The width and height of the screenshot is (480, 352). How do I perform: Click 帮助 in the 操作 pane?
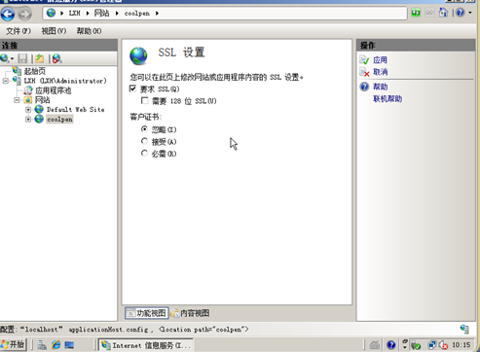(x=380, y=87)
